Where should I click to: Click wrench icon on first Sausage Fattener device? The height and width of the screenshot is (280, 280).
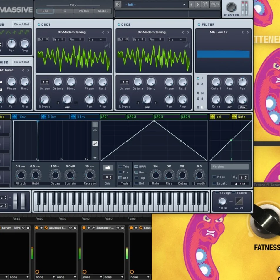tap(46, 228)
